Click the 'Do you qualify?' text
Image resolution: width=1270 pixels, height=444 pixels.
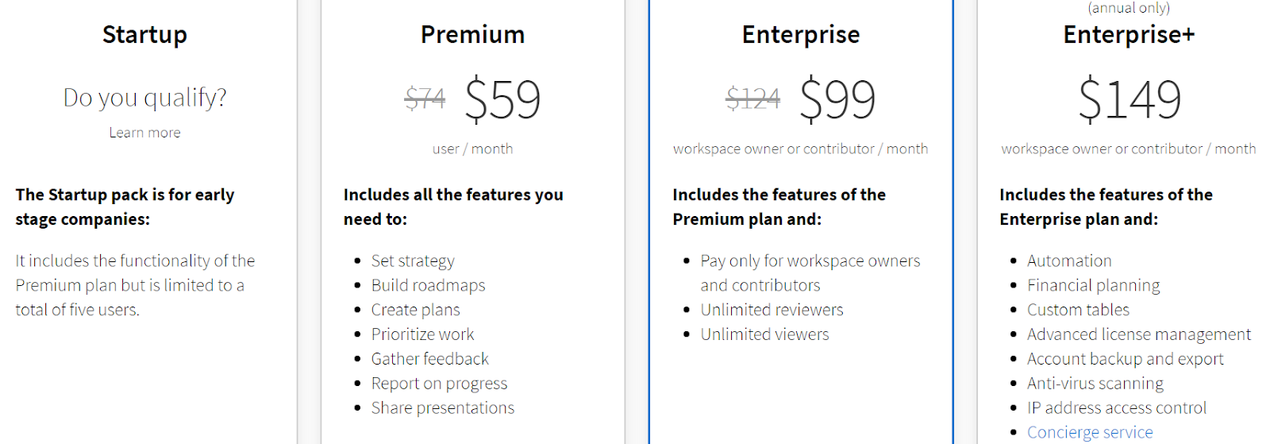pyautogui.click(x=144, y=98)
